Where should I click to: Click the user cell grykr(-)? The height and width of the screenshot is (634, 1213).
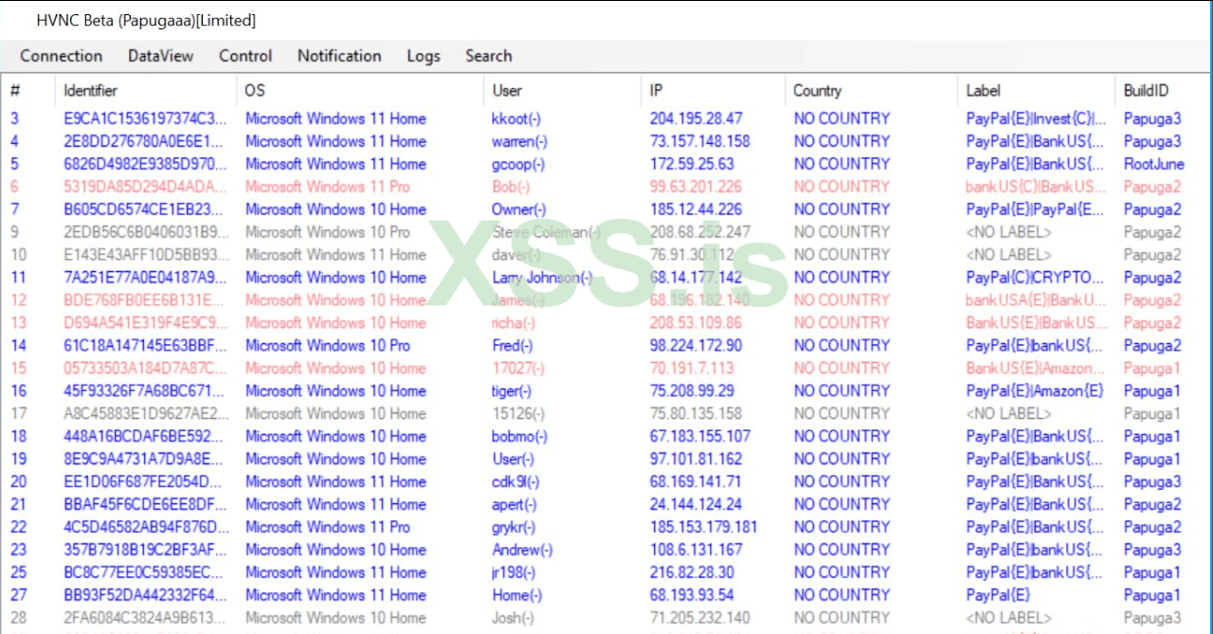[x=514, y=528]
